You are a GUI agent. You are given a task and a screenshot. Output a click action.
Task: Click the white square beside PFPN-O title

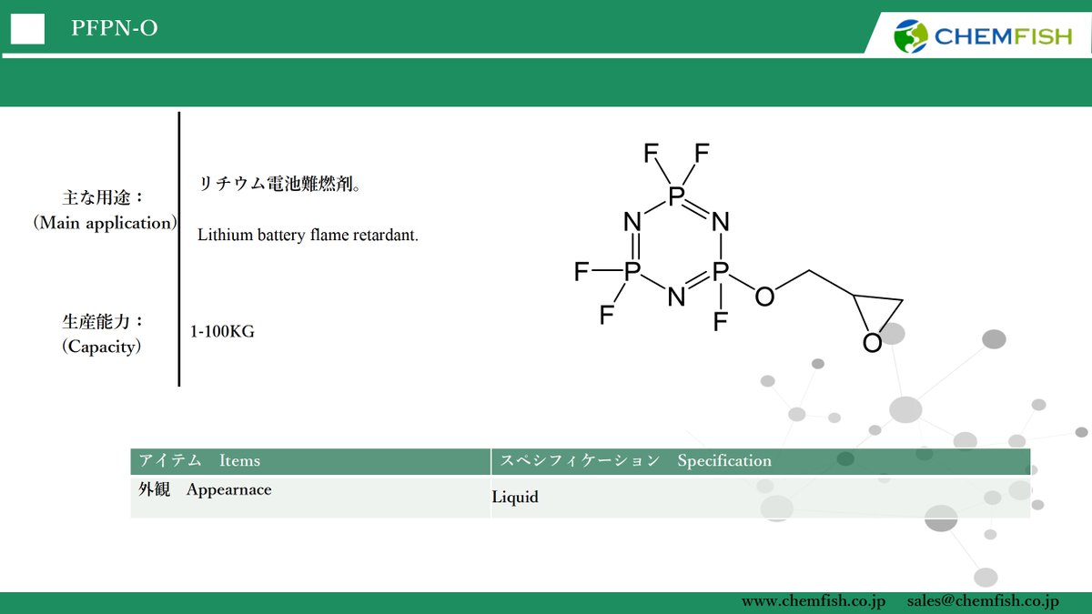[x=27, y=29]
